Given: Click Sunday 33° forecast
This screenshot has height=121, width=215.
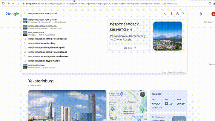Looking at the screenshot, I should (168, 102).
